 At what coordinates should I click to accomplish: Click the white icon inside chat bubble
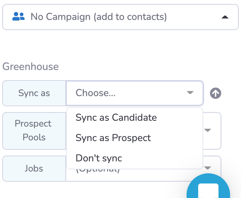pyautogui.click(x=208, y=191)
